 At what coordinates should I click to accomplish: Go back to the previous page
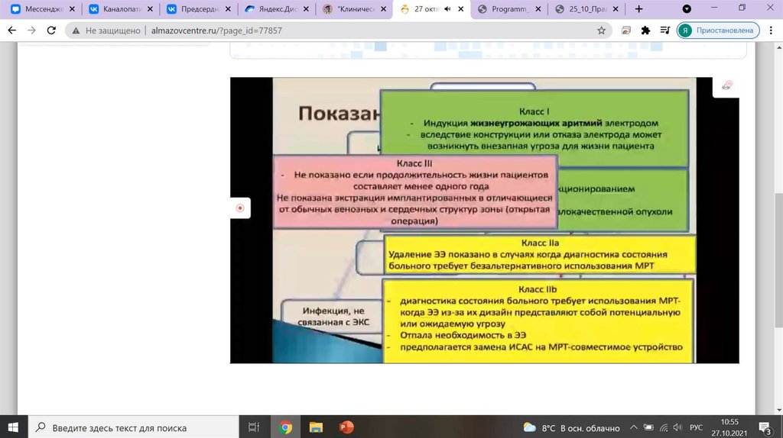coord(12,31)
